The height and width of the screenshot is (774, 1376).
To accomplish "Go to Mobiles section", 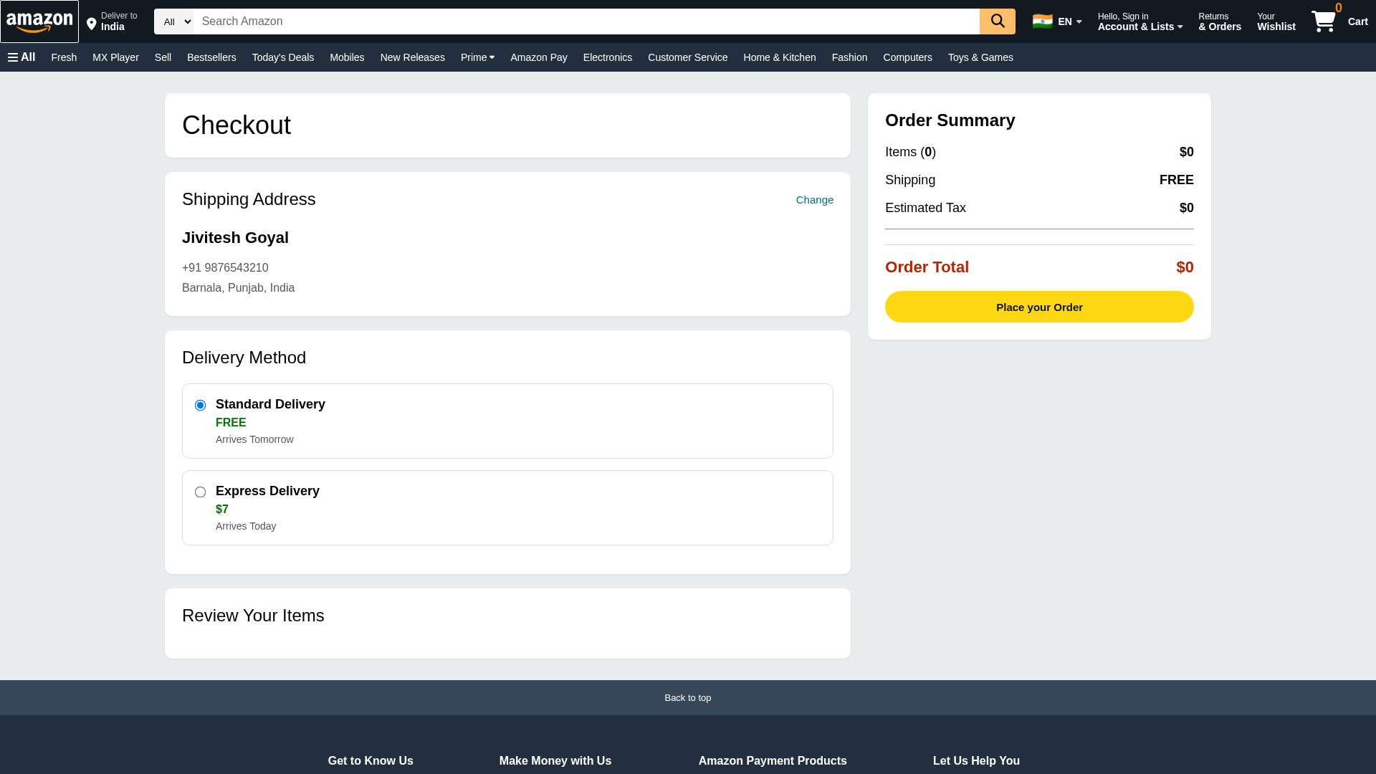I will tap(347, 57).
